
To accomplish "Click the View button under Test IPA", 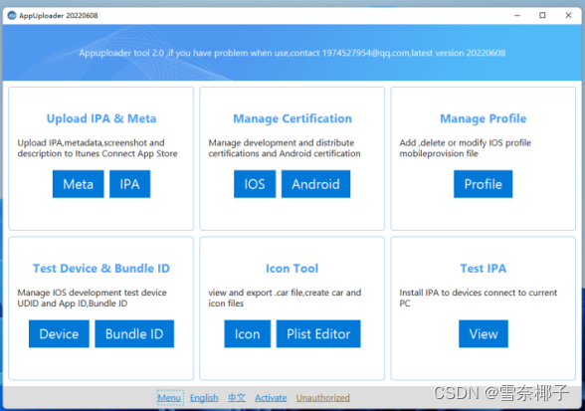I will 484,333.
